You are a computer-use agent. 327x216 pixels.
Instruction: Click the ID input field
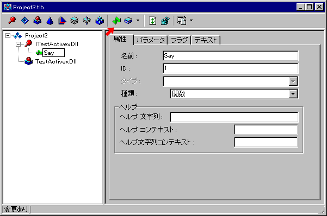pos(231,68)
